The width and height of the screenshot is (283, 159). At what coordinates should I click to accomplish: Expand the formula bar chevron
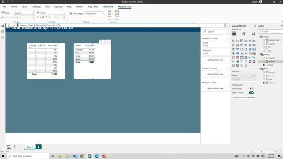[228, 26]
